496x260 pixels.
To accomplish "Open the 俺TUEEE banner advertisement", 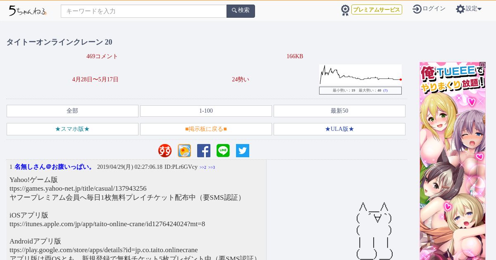I will click(453, 161).
